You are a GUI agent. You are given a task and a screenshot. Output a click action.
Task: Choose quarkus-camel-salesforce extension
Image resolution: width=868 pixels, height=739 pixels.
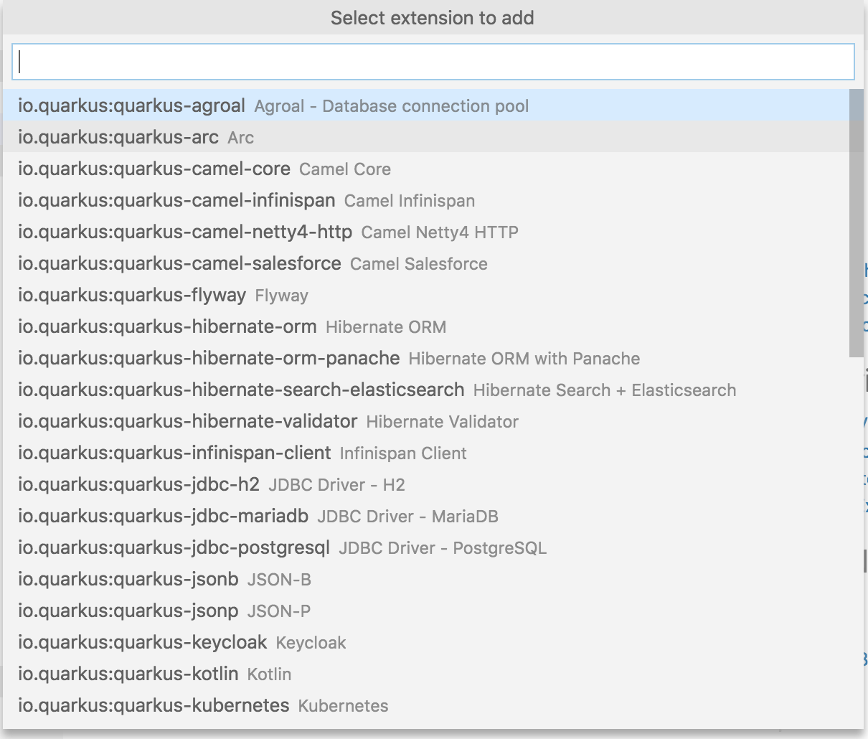[426, 263]
